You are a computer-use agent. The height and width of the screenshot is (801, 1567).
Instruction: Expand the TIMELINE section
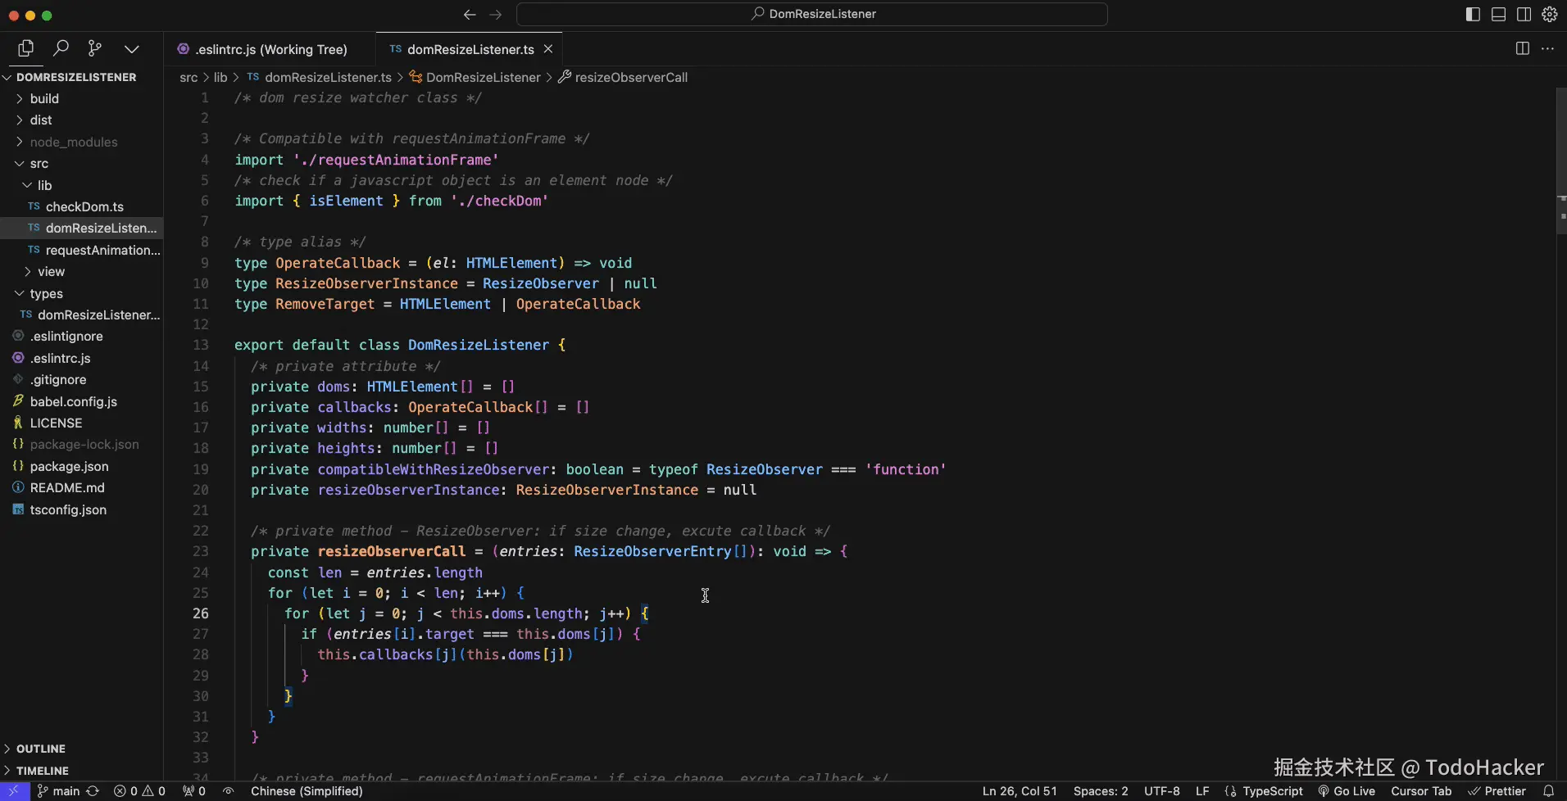tap(81, 771)
